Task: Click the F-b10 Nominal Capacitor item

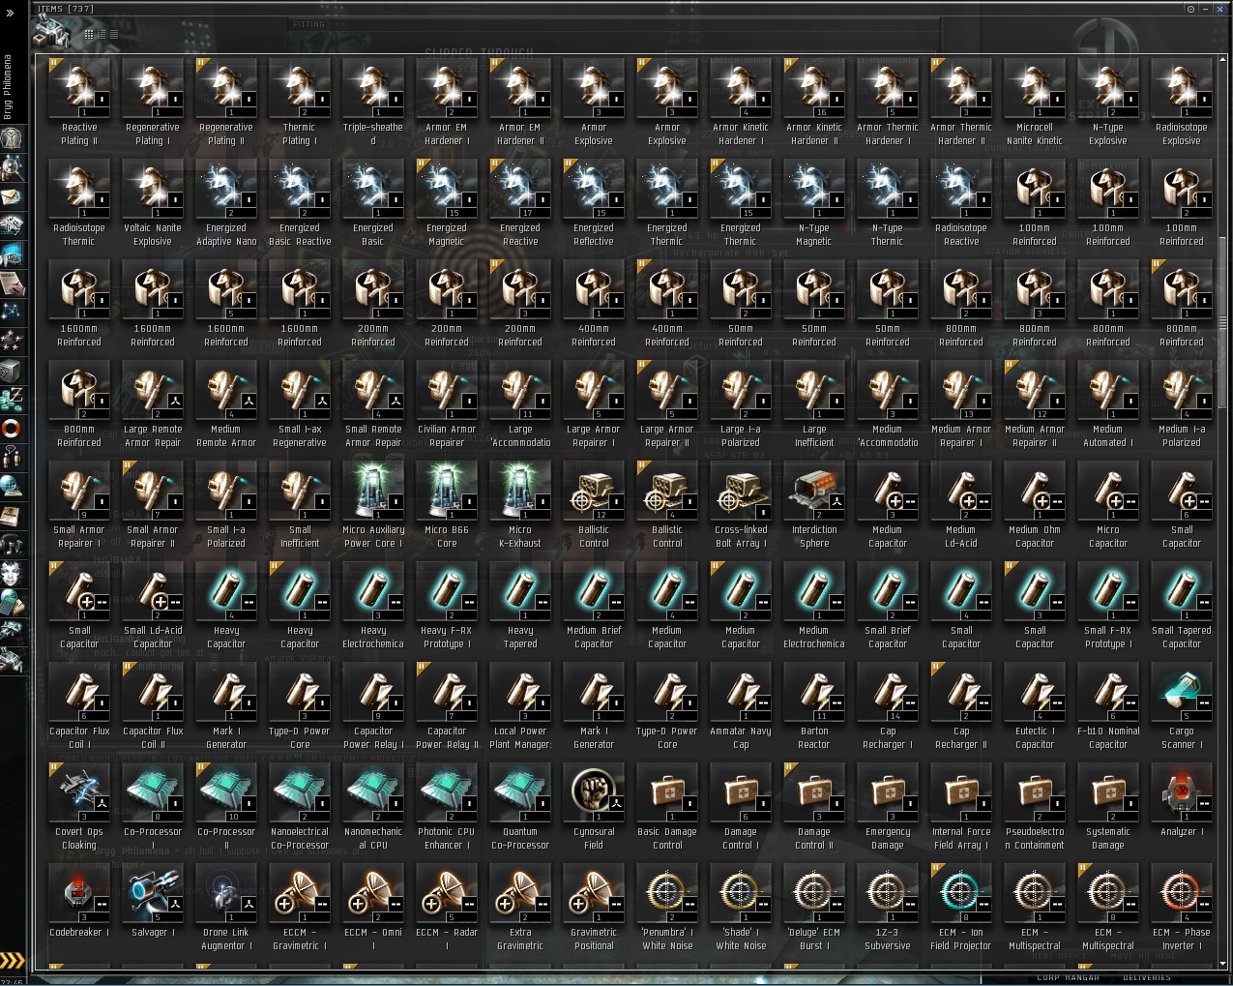Action: 1108,705
